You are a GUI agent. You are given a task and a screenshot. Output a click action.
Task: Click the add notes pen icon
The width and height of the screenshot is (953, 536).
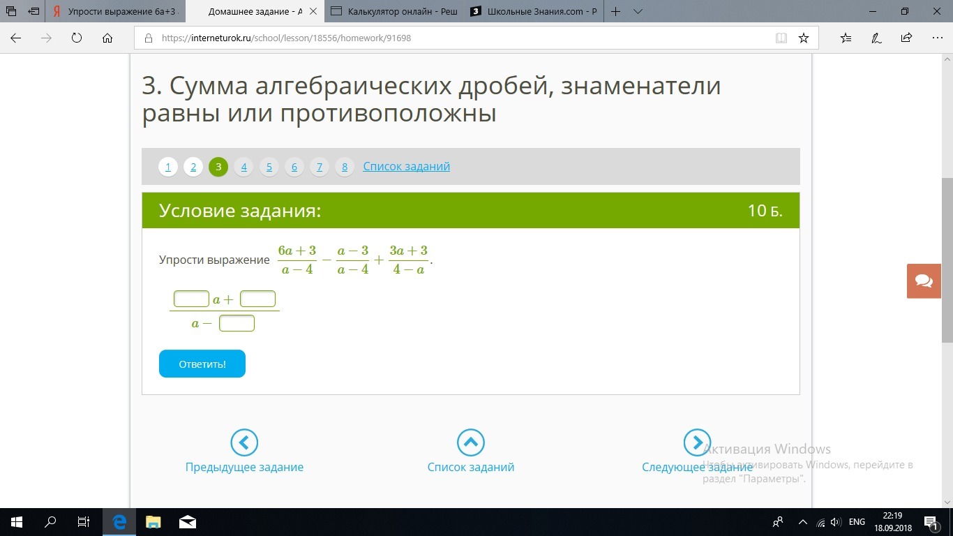[x=877, y=38]
